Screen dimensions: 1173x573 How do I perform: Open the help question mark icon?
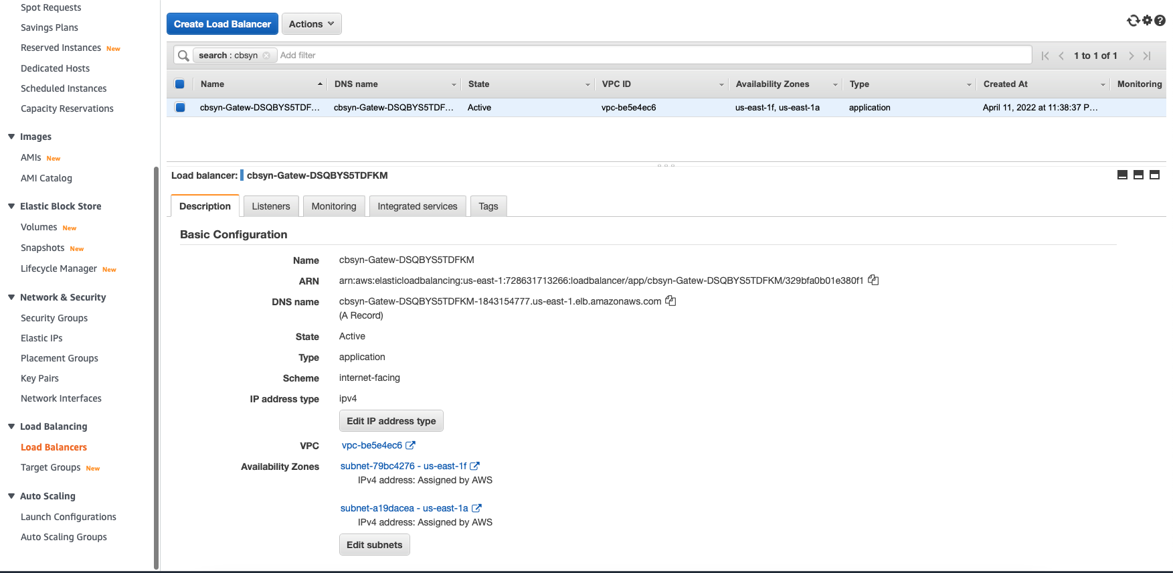click(x=1160, y=21)
